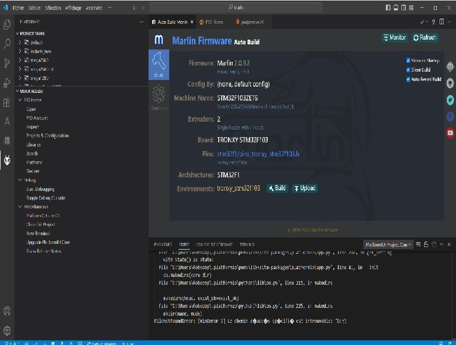Screen dimensions: 456x345
Task: Open the pins_tronxy_stm32f103.h link
Action: pos(258,154)
